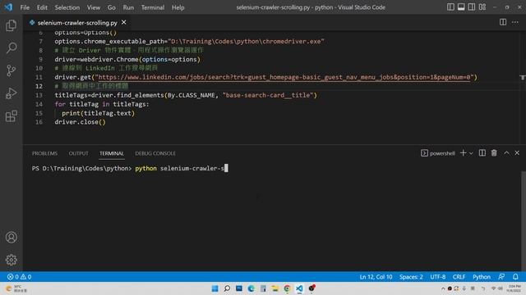The height and width of the screenshot is (295, 526).
Task: Open the Accounts menu icon
Action: (x=11, y=237)
